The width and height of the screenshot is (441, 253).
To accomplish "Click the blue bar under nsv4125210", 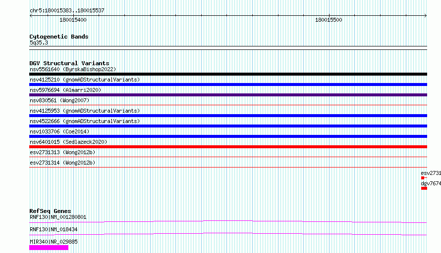I will [x=228, y=84].
